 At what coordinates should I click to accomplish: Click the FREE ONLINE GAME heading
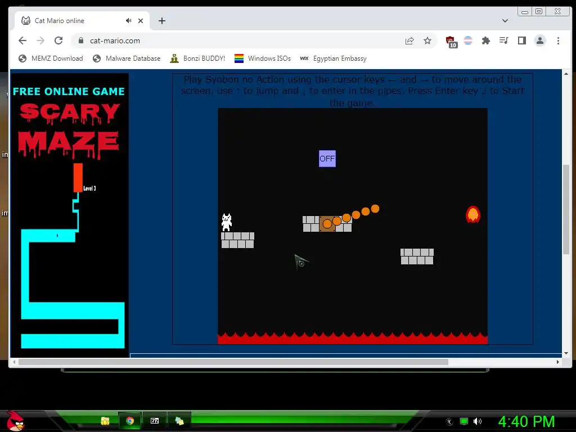point(69,92)
